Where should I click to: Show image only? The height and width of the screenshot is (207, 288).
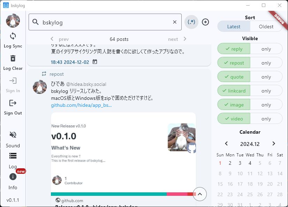(x=266, y=105)
